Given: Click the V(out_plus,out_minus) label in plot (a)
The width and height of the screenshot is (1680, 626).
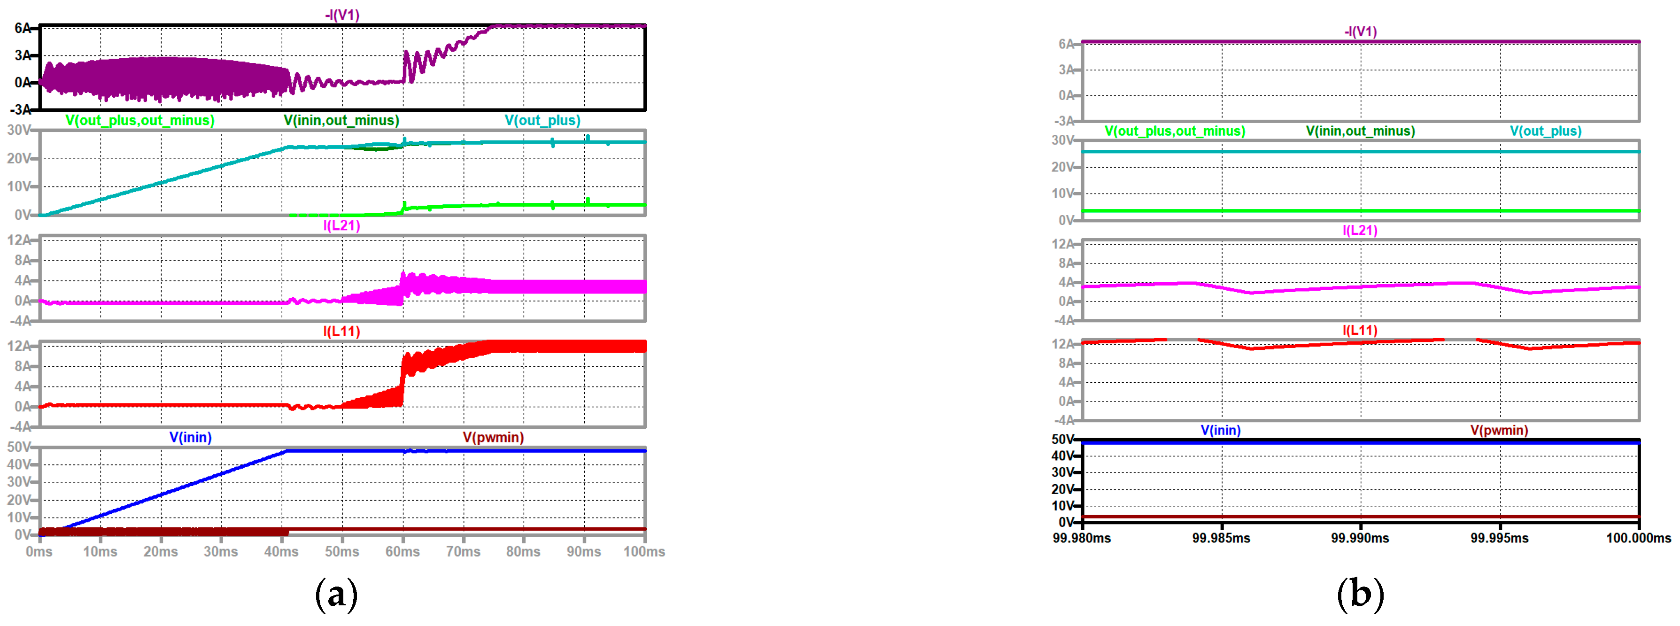Looking at the screenshot, I should coord(139,120).
